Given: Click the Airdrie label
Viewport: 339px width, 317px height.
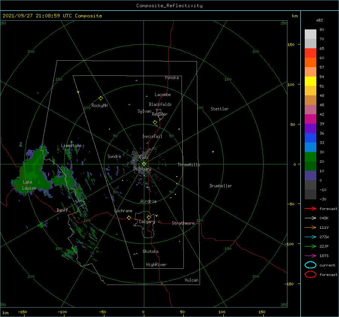Looking at the screenshot, I should pos(148,201).
